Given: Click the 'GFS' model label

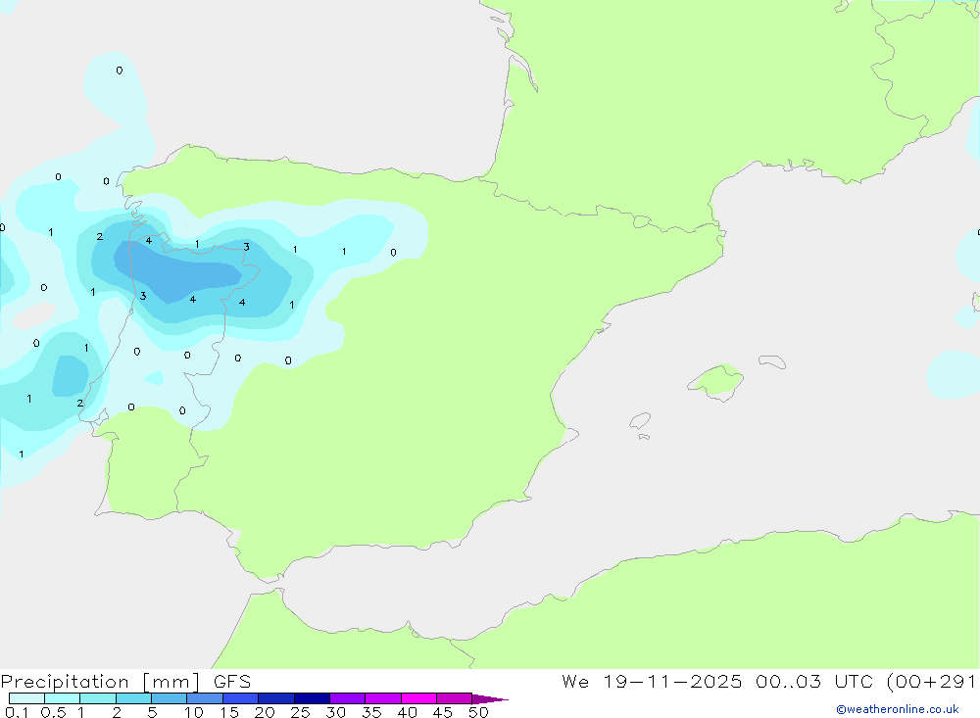Looking at the screenshot, I should point(232,681).
